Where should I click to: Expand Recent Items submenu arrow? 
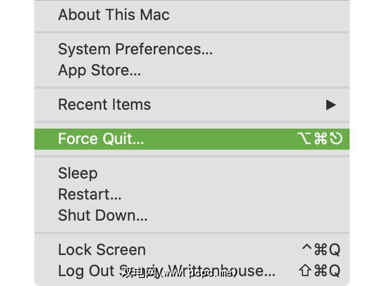tap(331, 105)
